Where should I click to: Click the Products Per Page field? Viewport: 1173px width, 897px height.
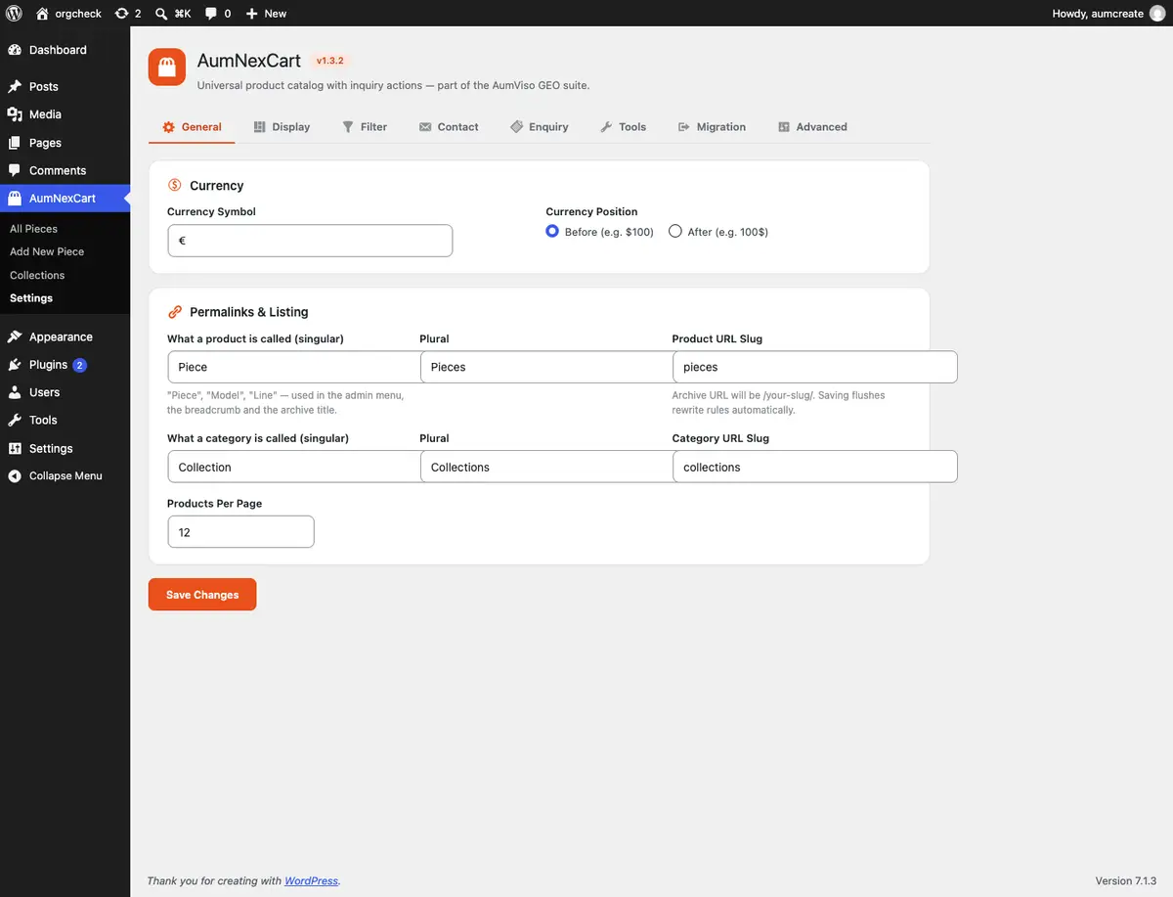tap(240, 532)
